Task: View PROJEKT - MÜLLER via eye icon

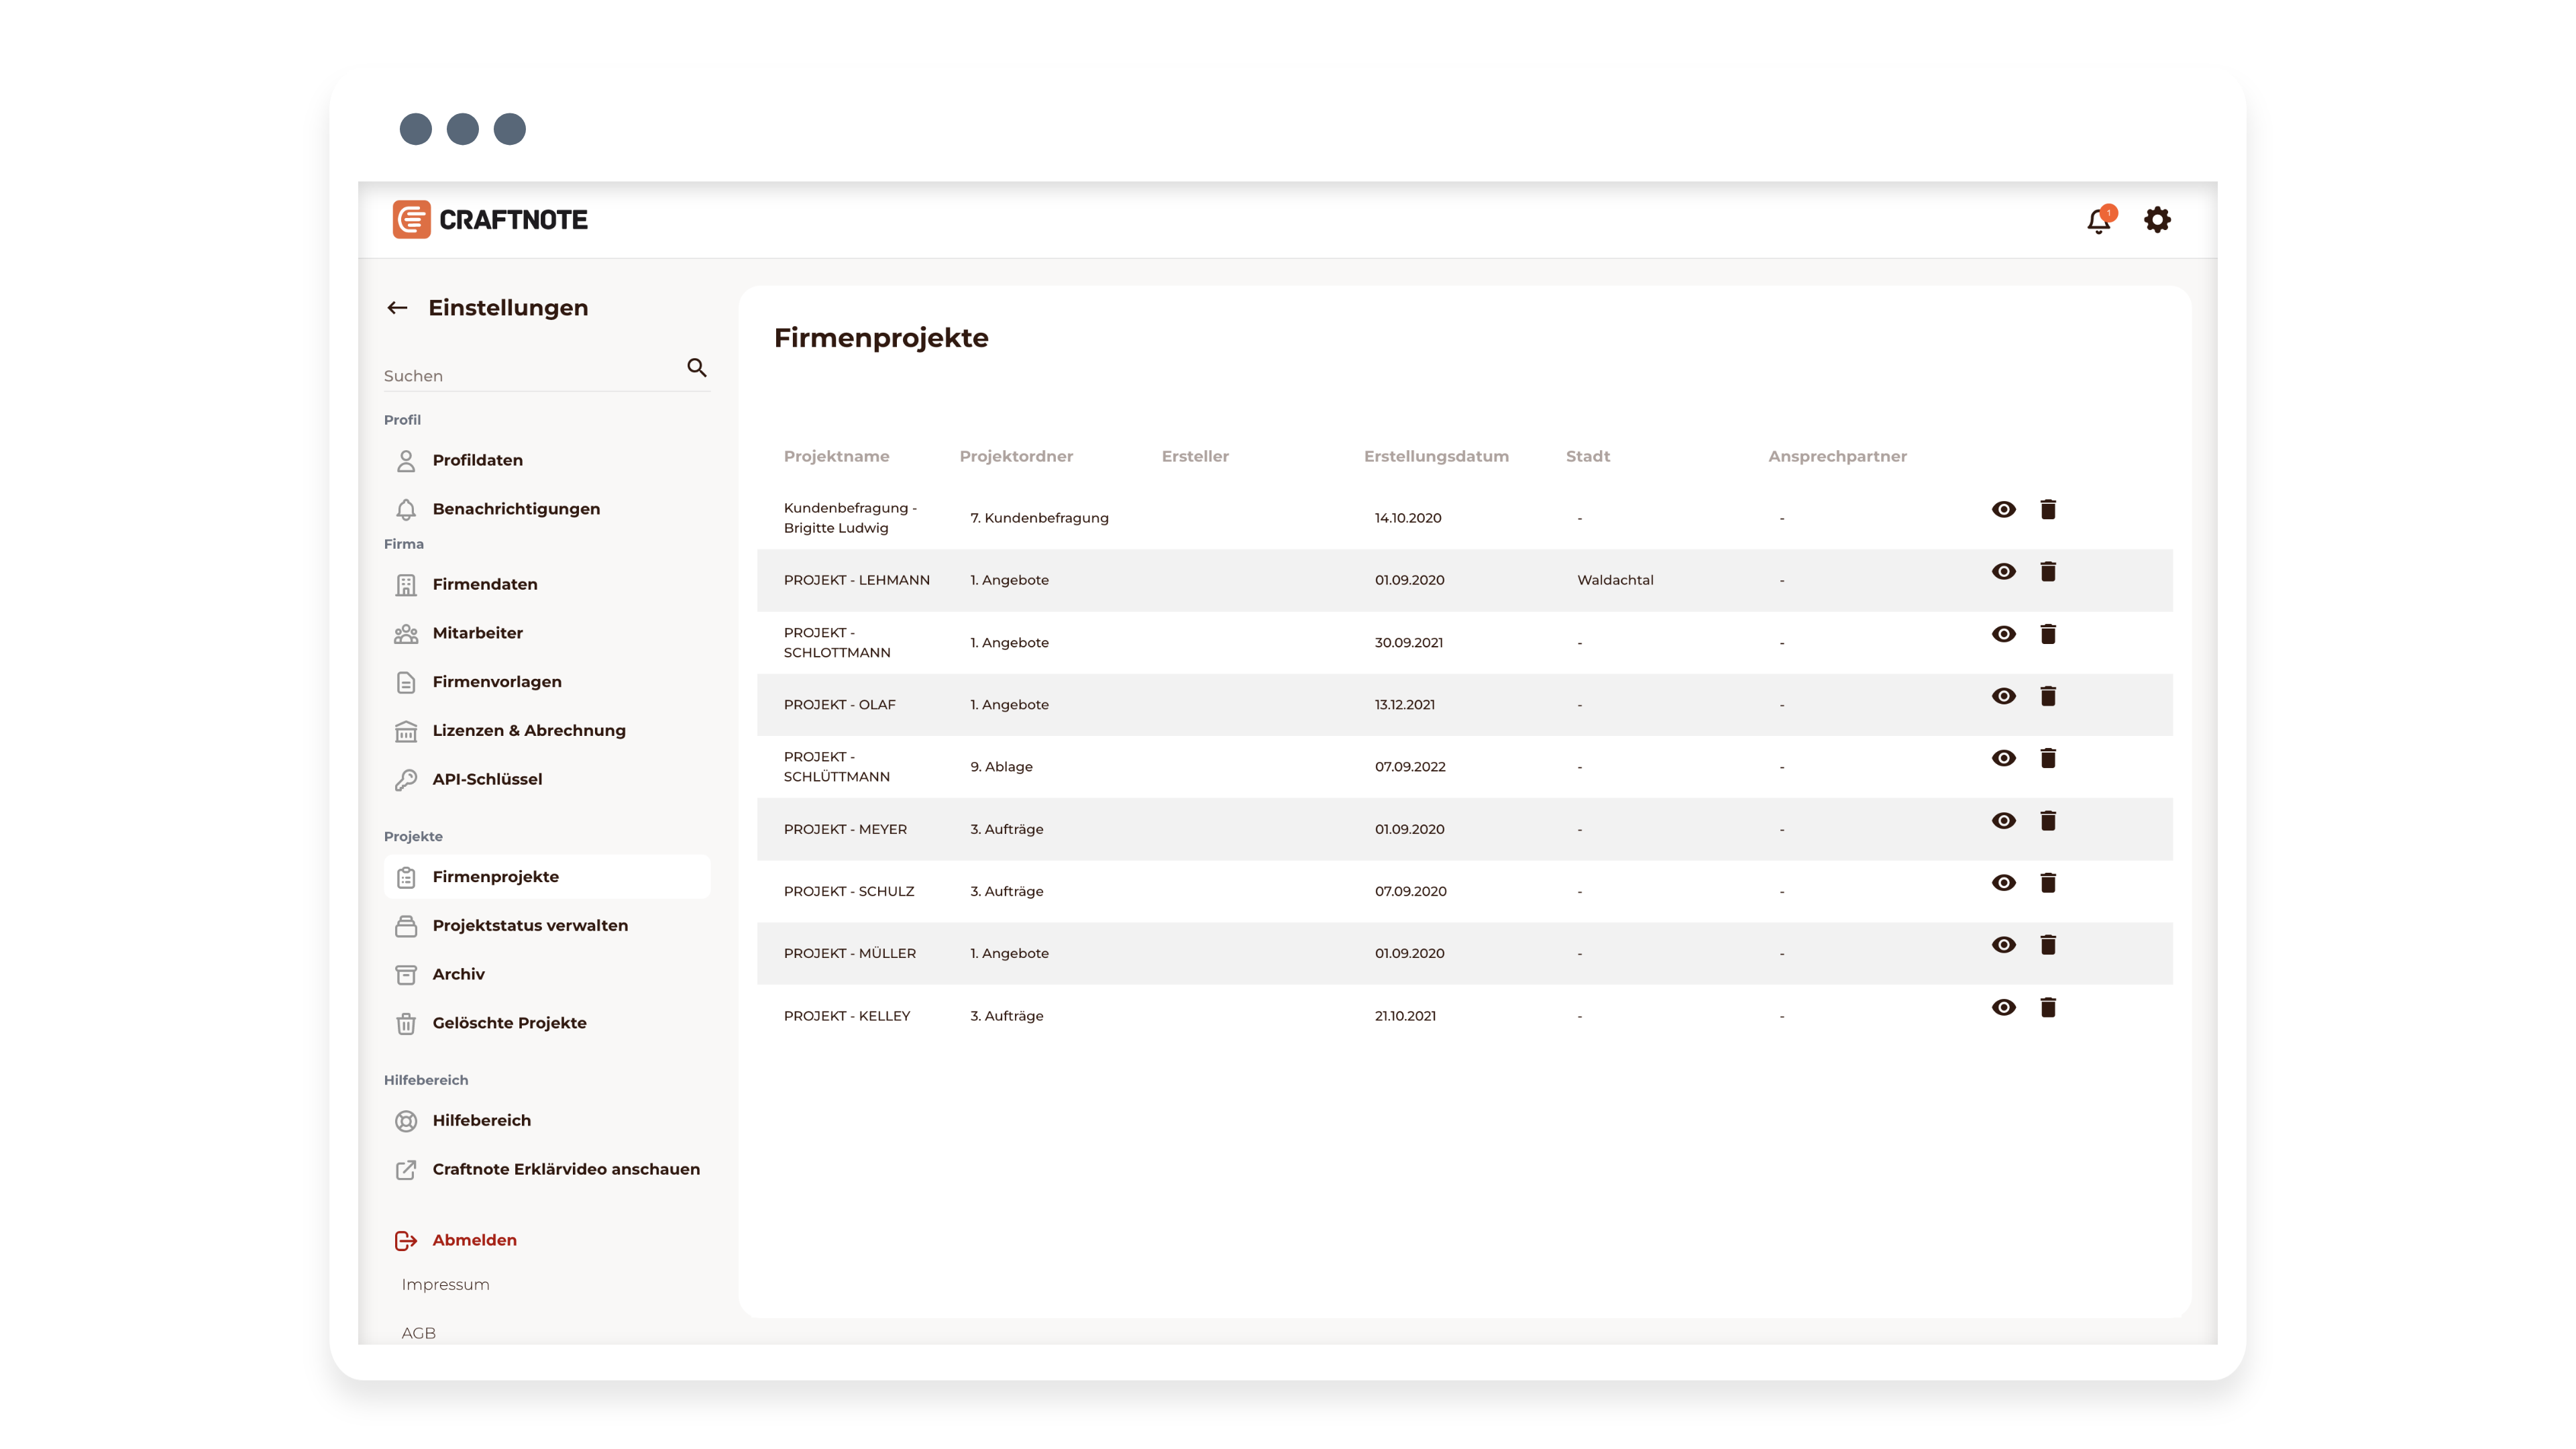Action: (2003, 945)
